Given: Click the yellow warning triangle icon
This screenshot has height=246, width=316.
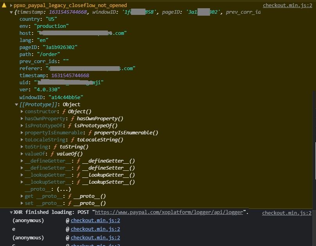Looking at the screenshot, I should tap(4, 5).
